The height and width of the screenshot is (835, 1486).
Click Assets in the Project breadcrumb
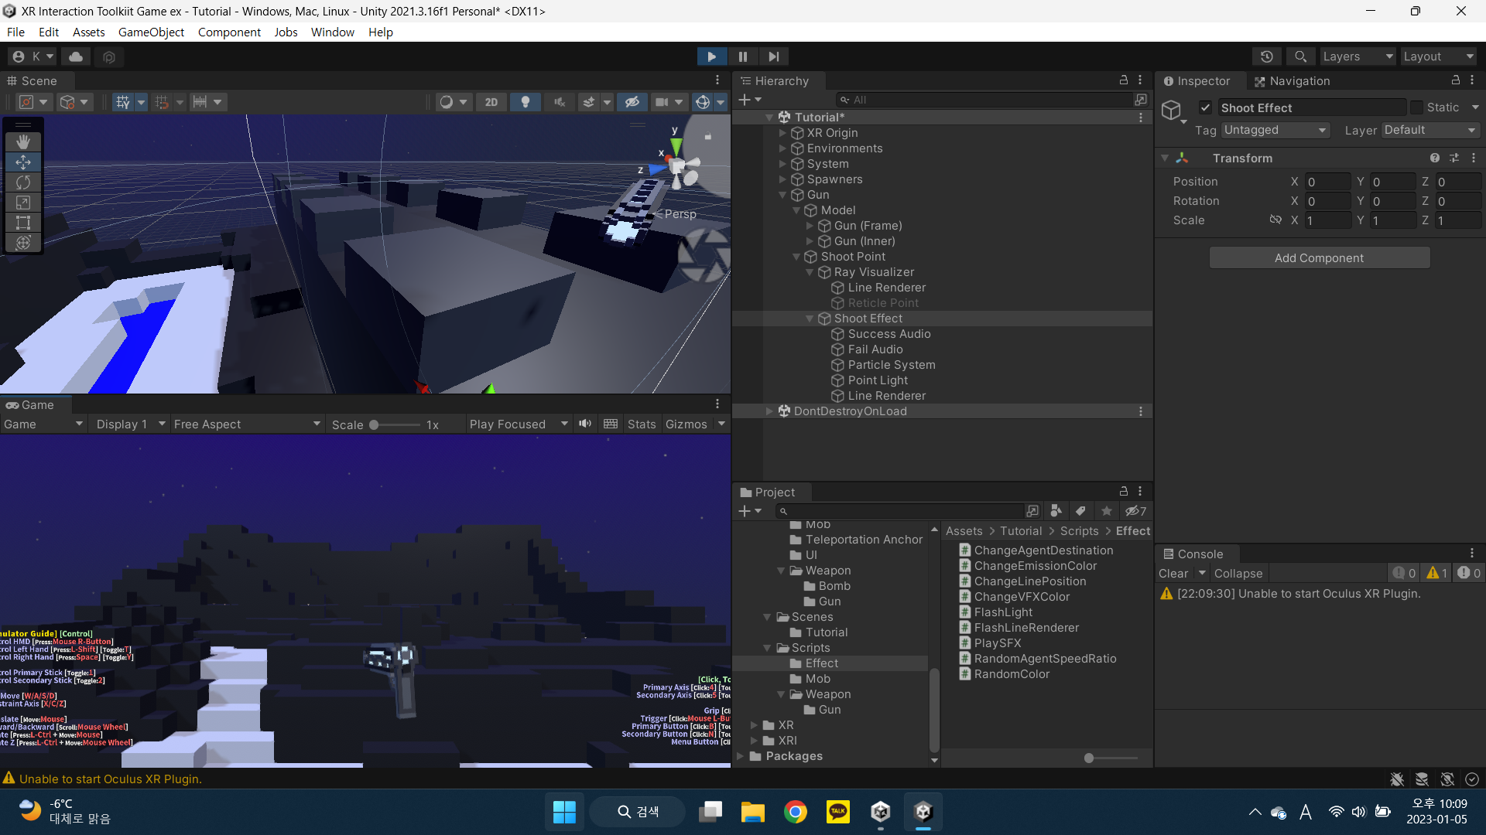point(964,530)
